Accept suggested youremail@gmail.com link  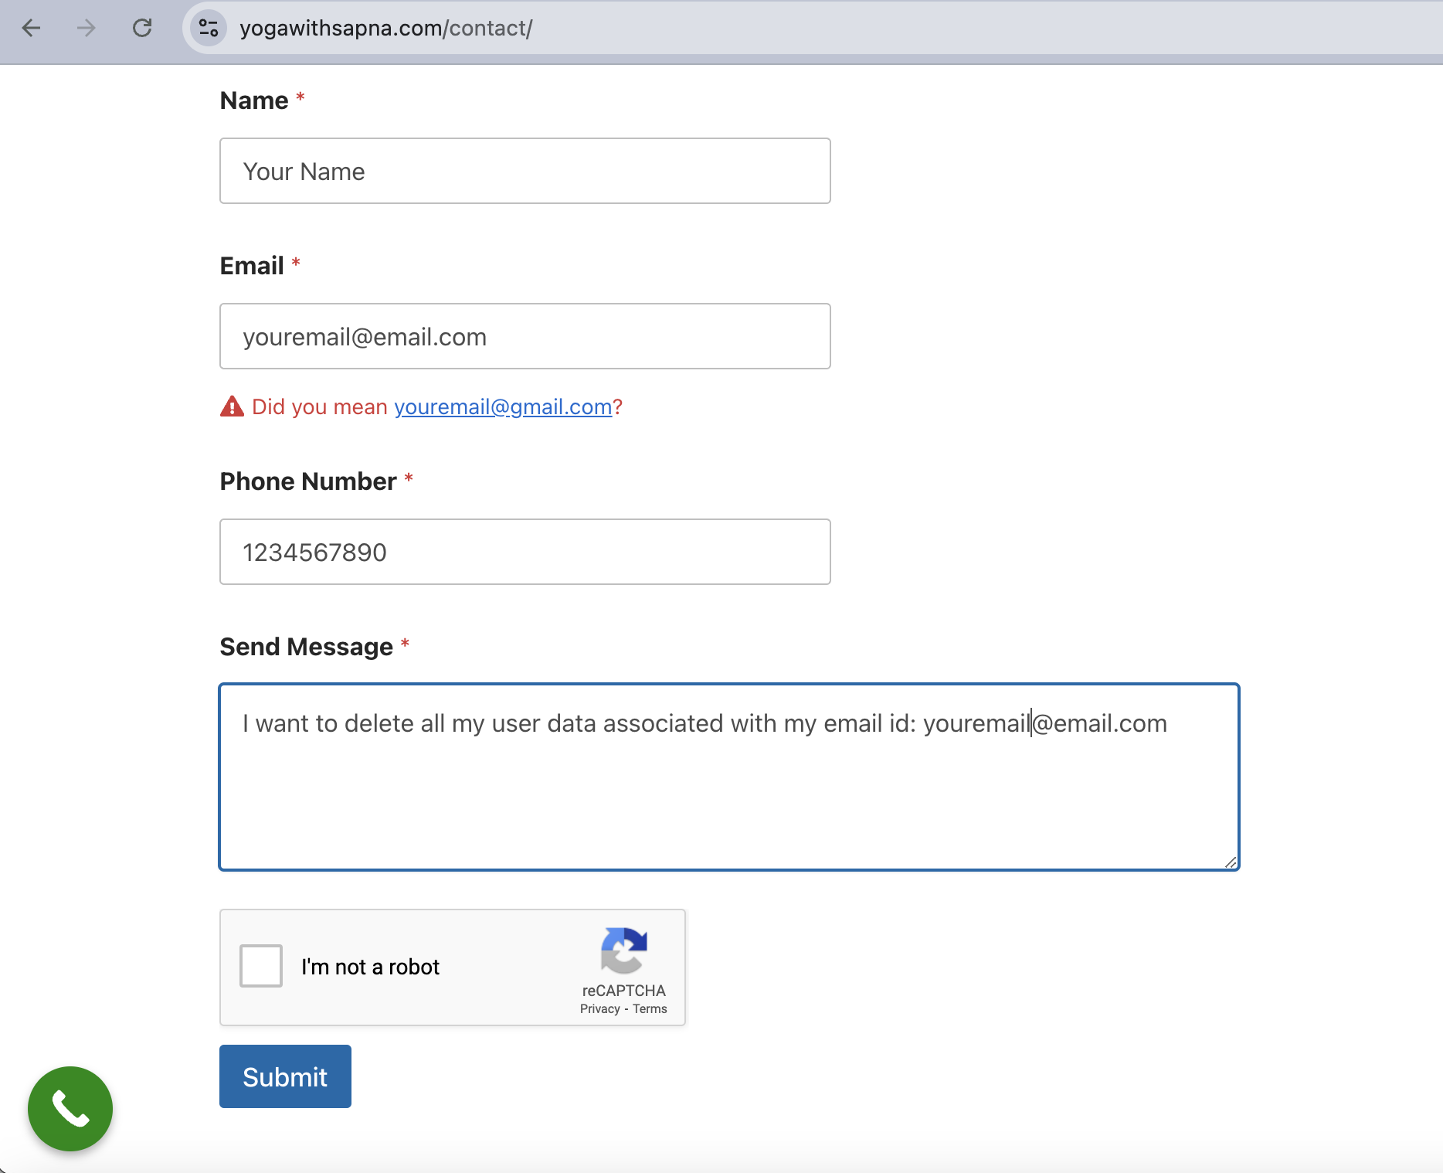point(503,406)
